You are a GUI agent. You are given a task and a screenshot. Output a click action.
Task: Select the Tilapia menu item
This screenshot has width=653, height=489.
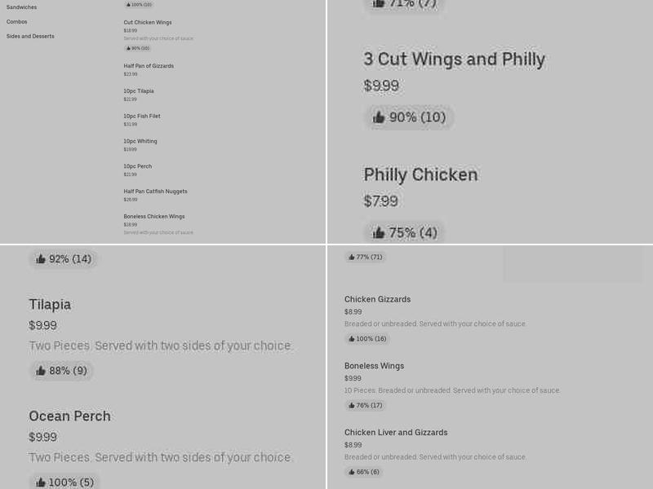(x=50, y=304)
